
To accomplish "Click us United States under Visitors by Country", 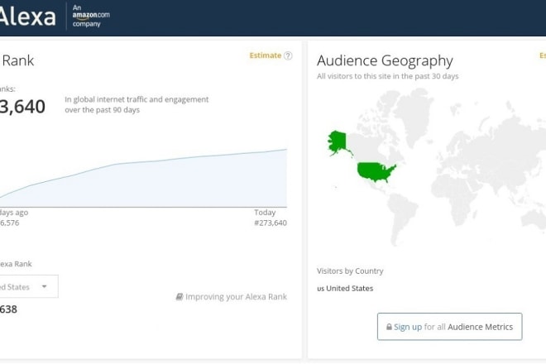I will coord(345,289).
